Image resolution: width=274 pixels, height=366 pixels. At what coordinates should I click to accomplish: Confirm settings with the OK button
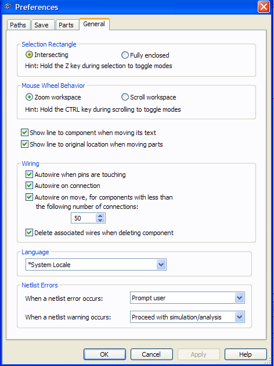coord(104,354)
